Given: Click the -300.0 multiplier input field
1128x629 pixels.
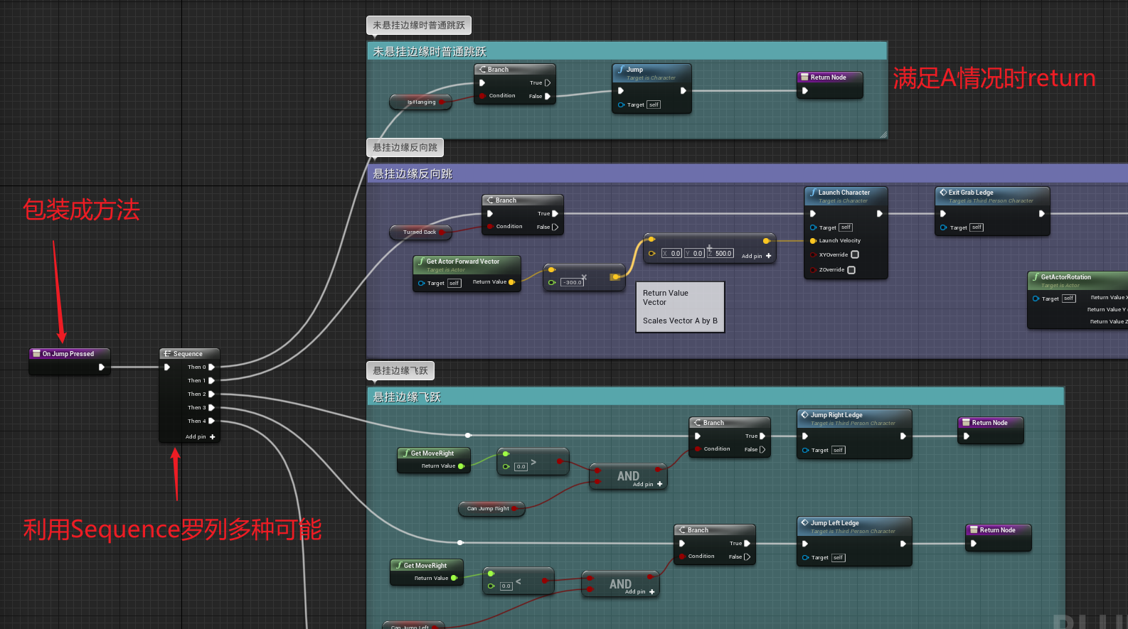Looking at the screenshot, I should pyautogui.click(x=573, y=283).
